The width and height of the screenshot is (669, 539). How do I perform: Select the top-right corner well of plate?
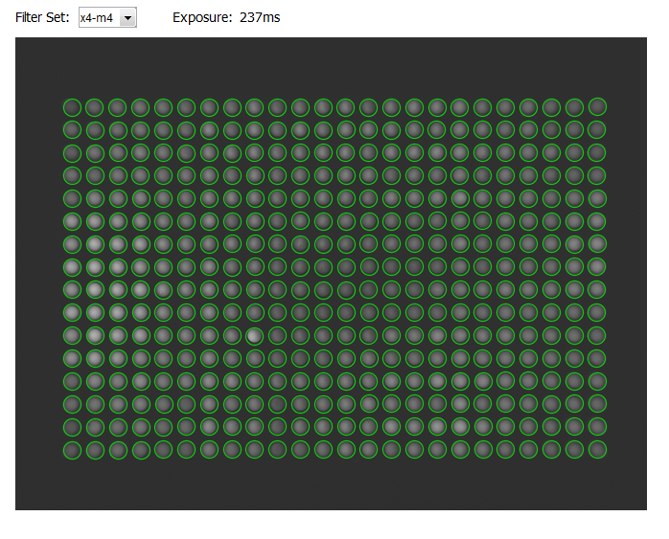[597, 106]
